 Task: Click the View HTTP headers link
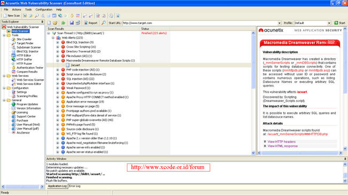tap(282, 142)
